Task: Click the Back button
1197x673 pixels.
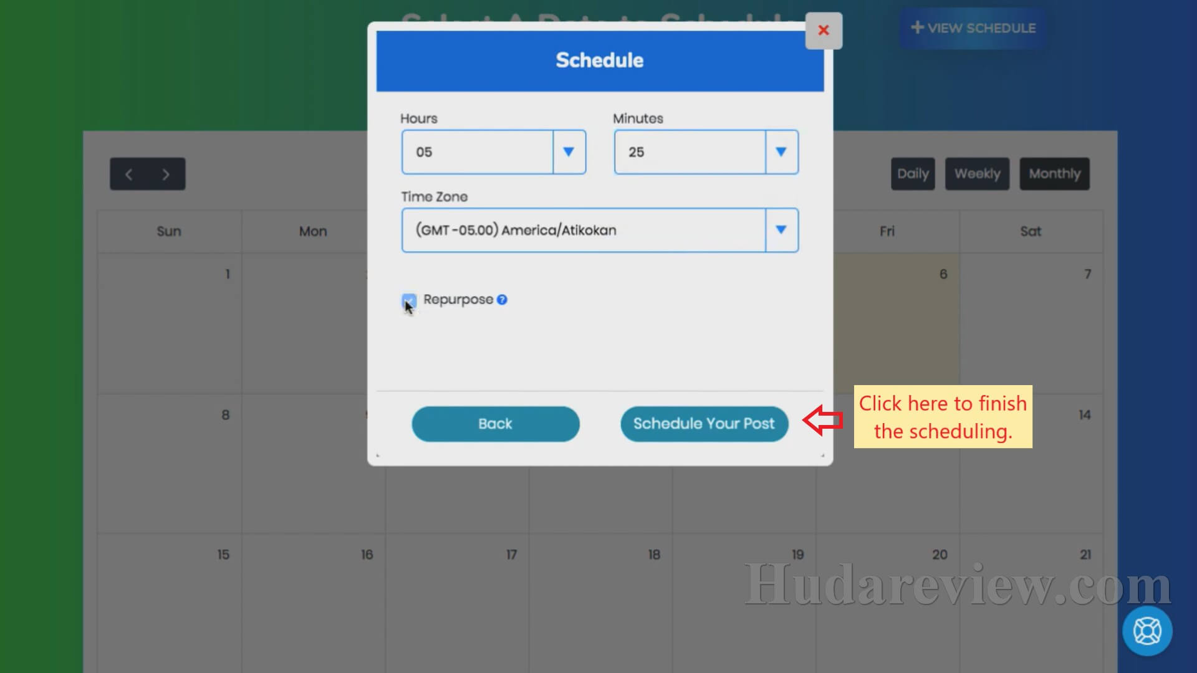Action: pos(496,423)
